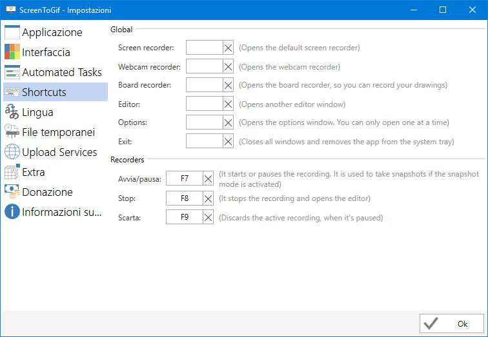The width and height of the screenshot is (488, 337).
Task: Clear the Avvia/pausa F7 shortcut
Action: [208, 178]
